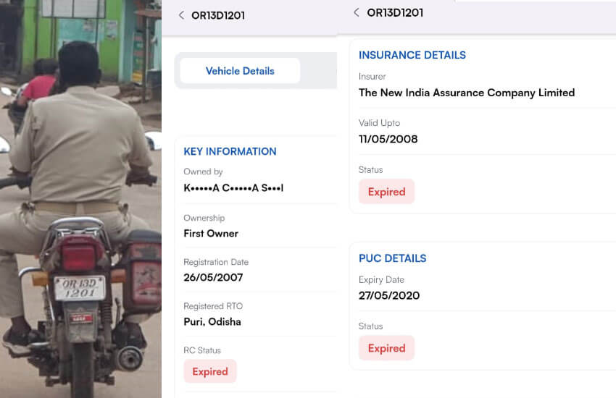Select the KEY INFORMATION heading
This screenshot has height=398, width=616.
click(x=230, y=151)
